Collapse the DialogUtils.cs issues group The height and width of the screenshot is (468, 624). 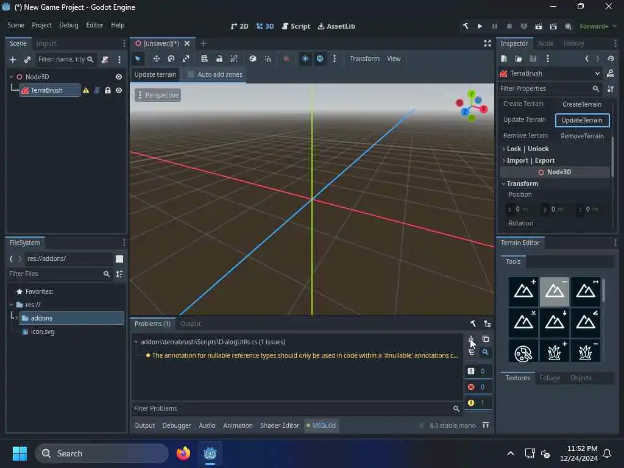click(136, 342)
